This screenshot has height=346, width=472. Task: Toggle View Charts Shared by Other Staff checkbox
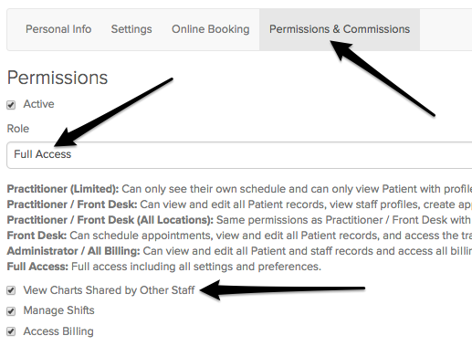pyautogui.click(x=11, y=290)
